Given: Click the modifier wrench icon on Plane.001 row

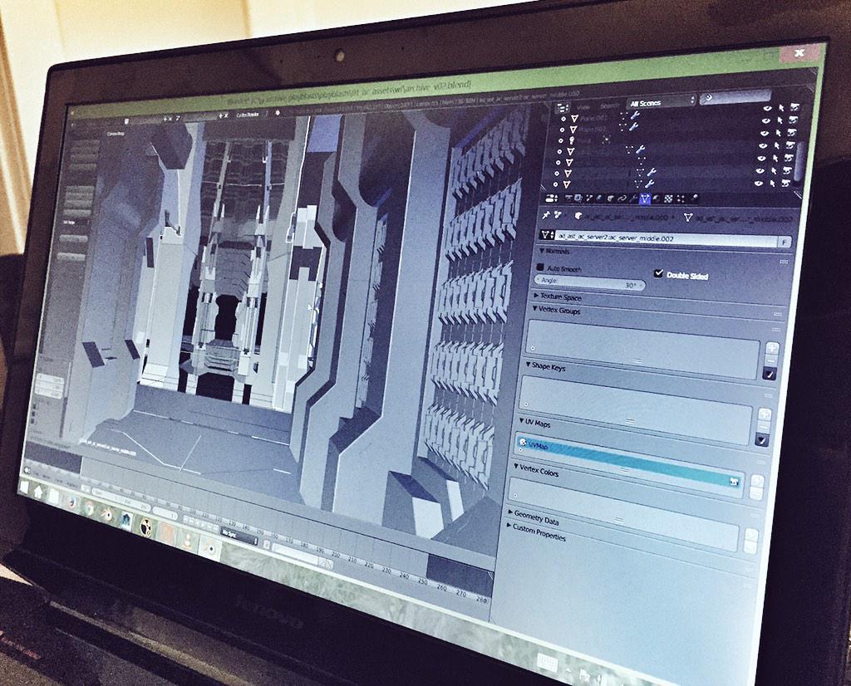Looking at the screenshot, I should click(635, 115).
